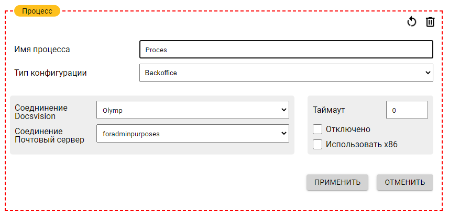The width and height of the screenshot is (449, 213).
Task: Click the Использовать x86 label text
Action: click(x=362, y=145)
